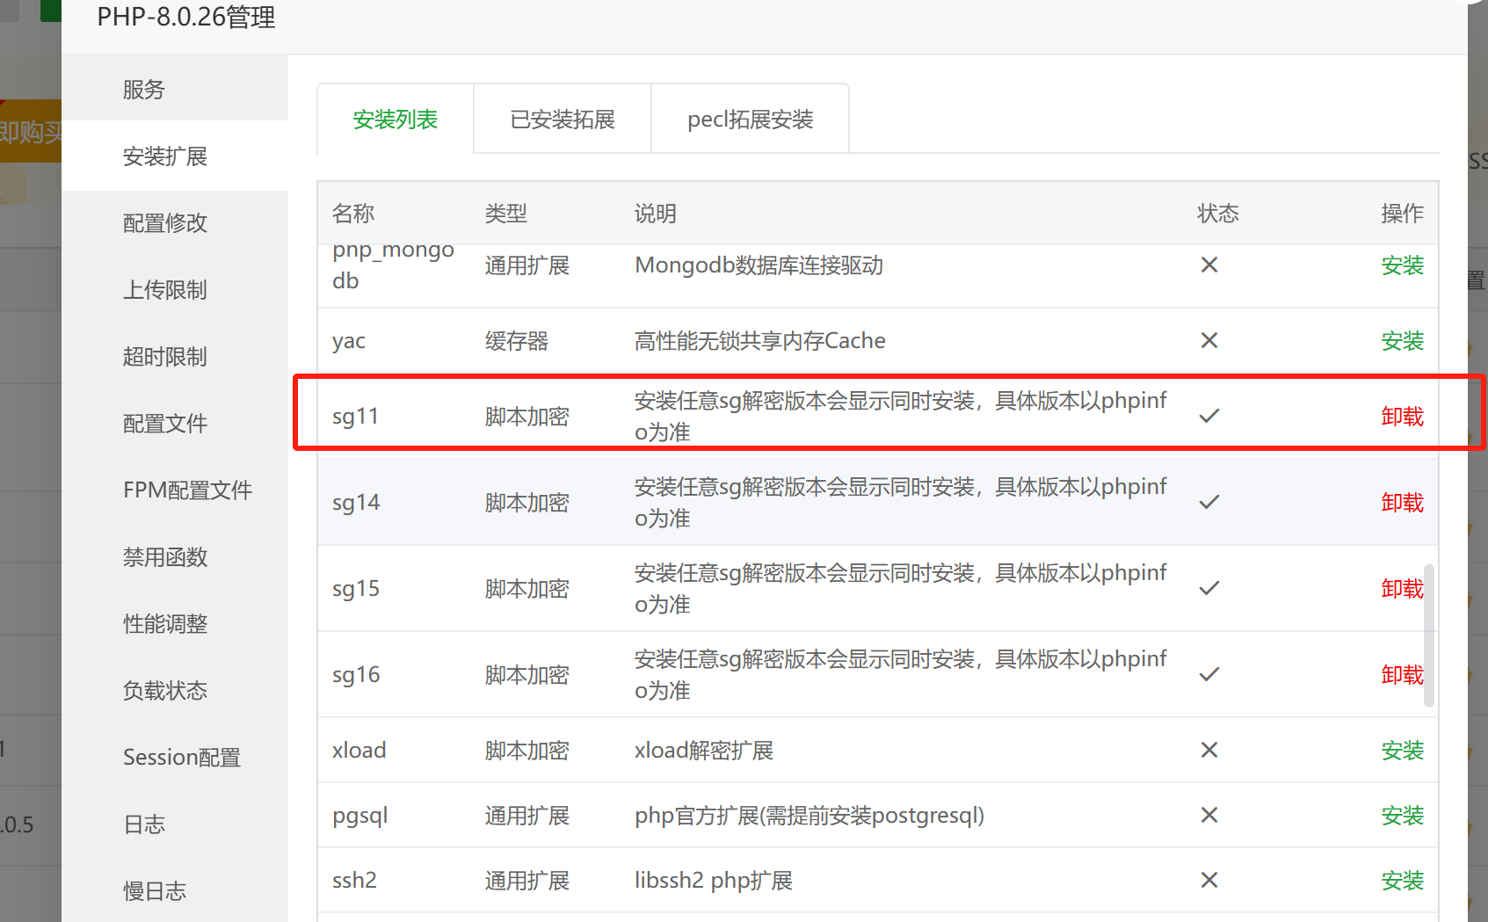Click the checkmark status icon for sg15
This screenshot has height=922, width=1488.
[1209, 588]
